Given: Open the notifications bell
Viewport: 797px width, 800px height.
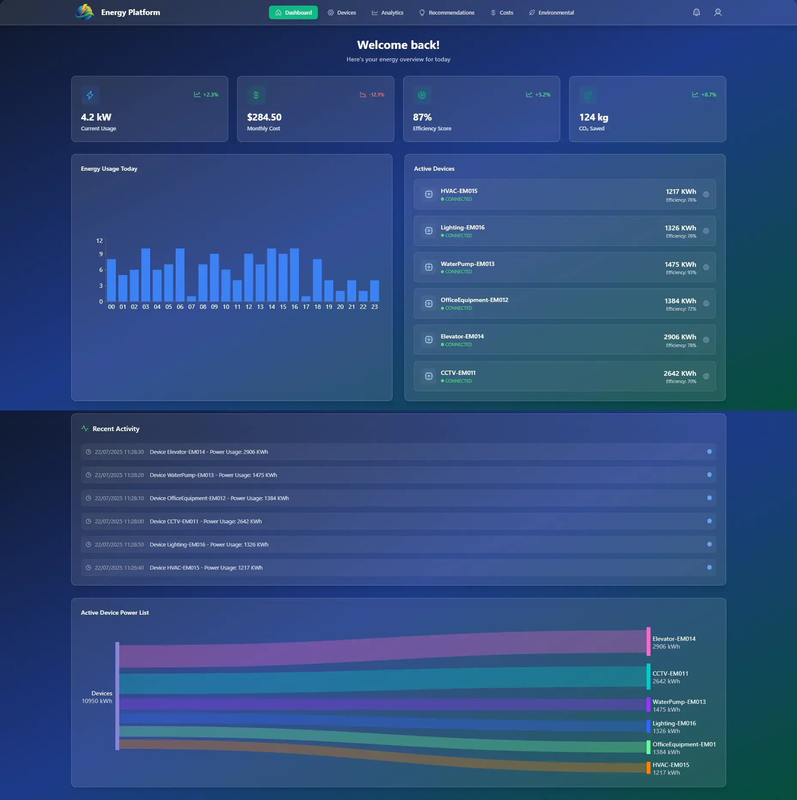Looking at the screenshot, I should point(696,12).
